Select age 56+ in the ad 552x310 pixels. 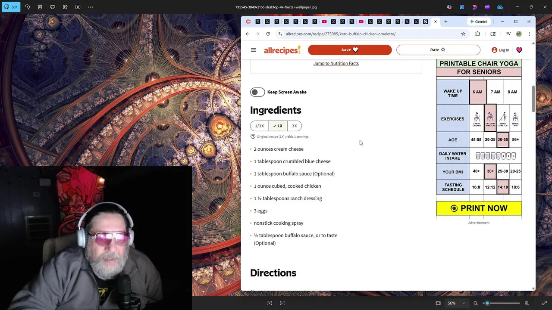pyautogui.click(x=515, y=139)
